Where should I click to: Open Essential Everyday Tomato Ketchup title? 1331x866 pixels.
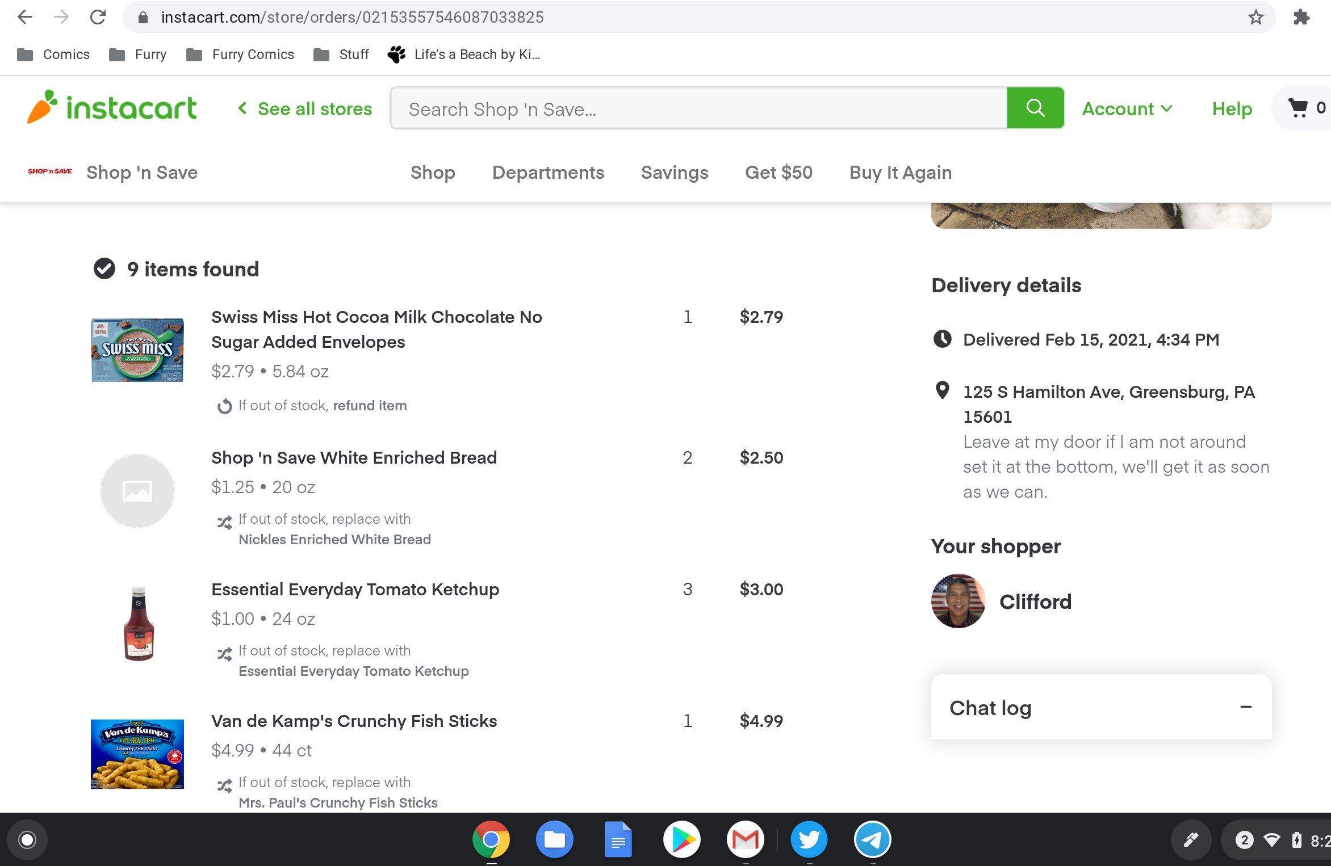pyautogui.click(x=355, y=589)
